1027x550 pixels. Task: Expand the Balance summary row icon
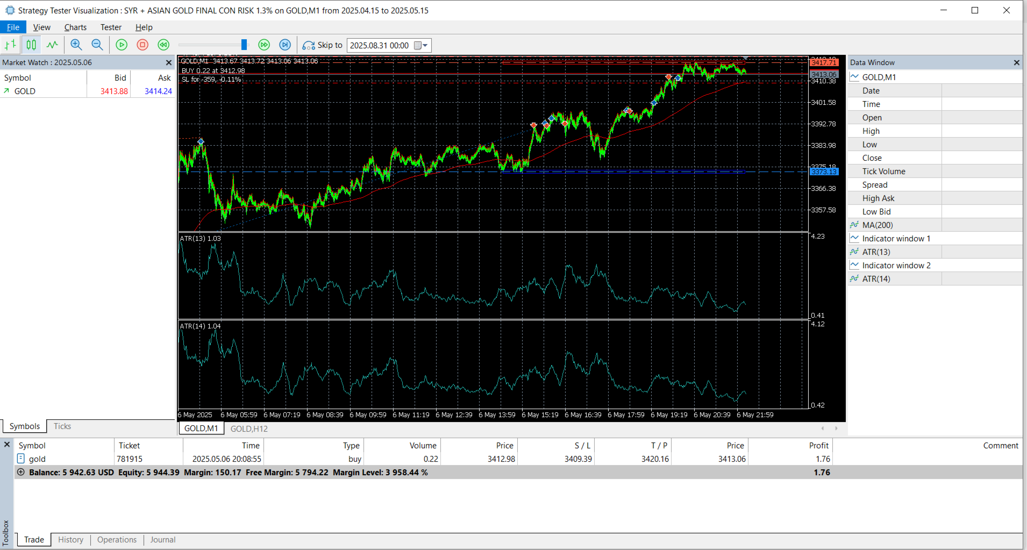(21, 472)
